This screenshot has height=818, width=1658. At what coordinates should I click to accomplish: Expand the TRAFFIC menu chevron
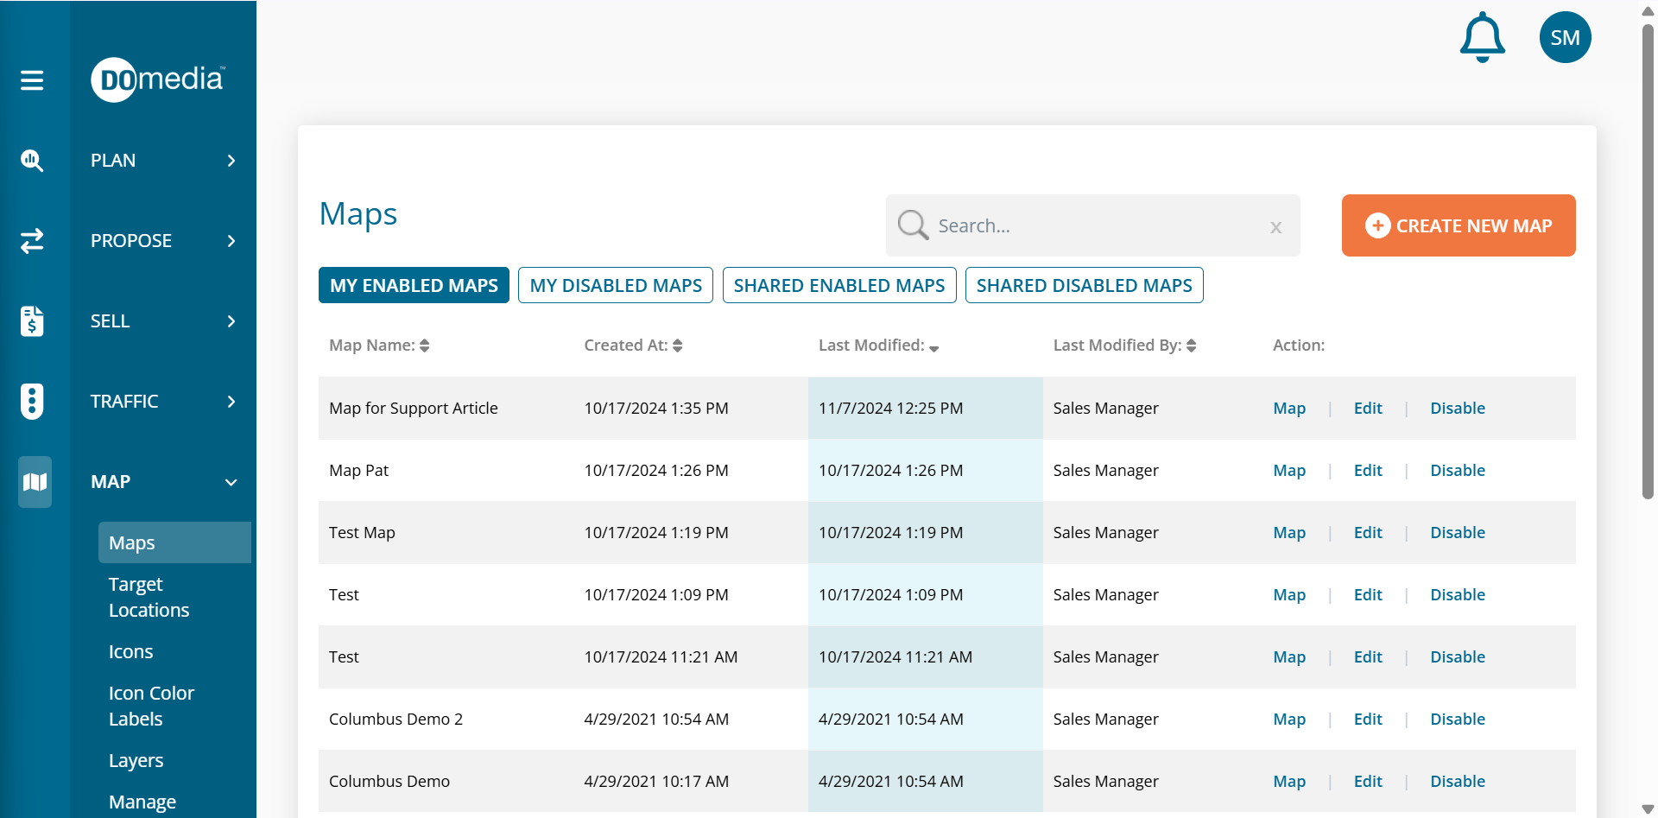(x=231, y=402)
